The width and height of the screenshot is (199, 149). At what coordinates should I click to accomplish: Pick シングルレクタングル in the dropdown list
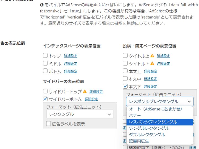click(x=160, y=128)
